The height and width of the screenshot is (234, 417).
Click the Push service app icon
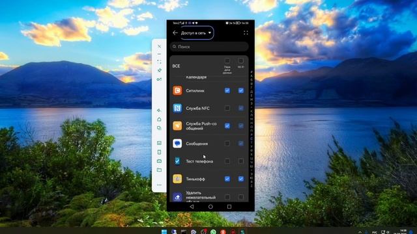pyautogui.click(x=177, y=125)
